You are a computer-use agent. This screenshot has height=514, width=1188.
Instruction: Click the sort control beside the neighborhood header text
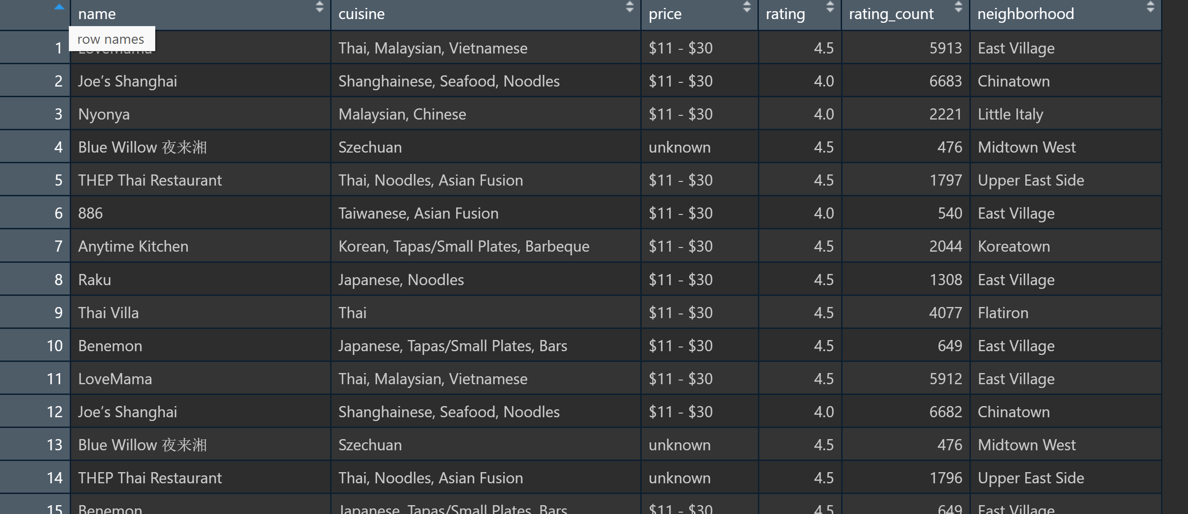tap(1150, 8)
